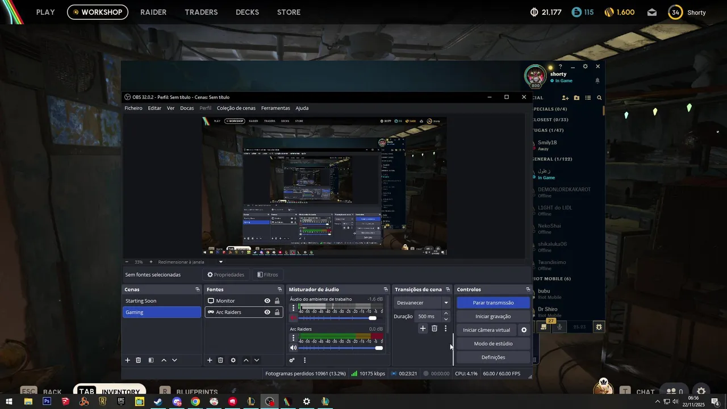Increase transition Duração with up arrow

[446, 314]
